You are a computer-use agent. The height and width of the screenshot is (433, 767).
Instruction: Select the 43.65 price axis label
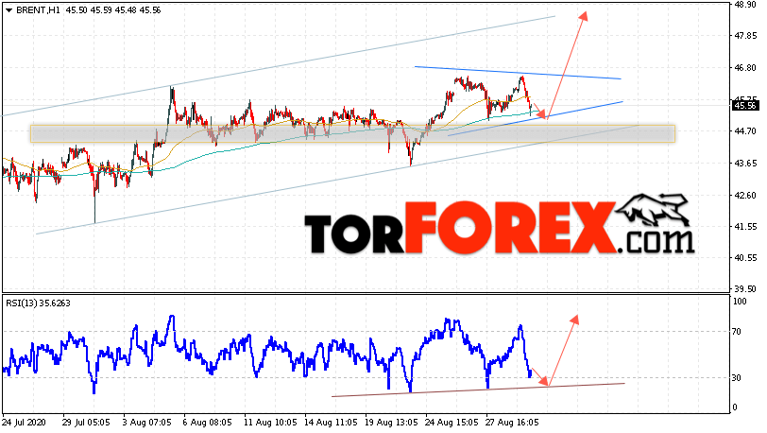[x=745, y=164]
